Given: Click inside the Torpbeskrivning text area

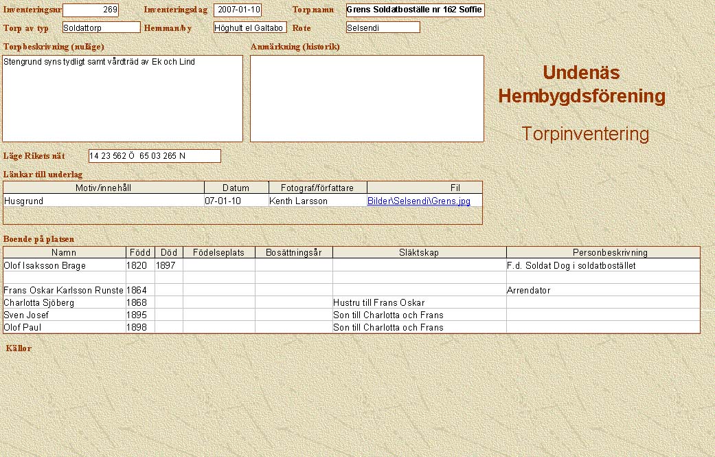Looking at the screenshot, I should pos(123,98).
